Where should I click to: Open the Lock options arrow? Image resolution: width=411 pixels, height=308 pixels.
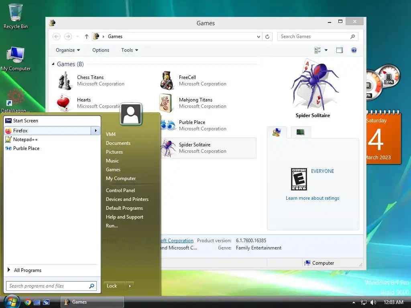tap(130, 286)
